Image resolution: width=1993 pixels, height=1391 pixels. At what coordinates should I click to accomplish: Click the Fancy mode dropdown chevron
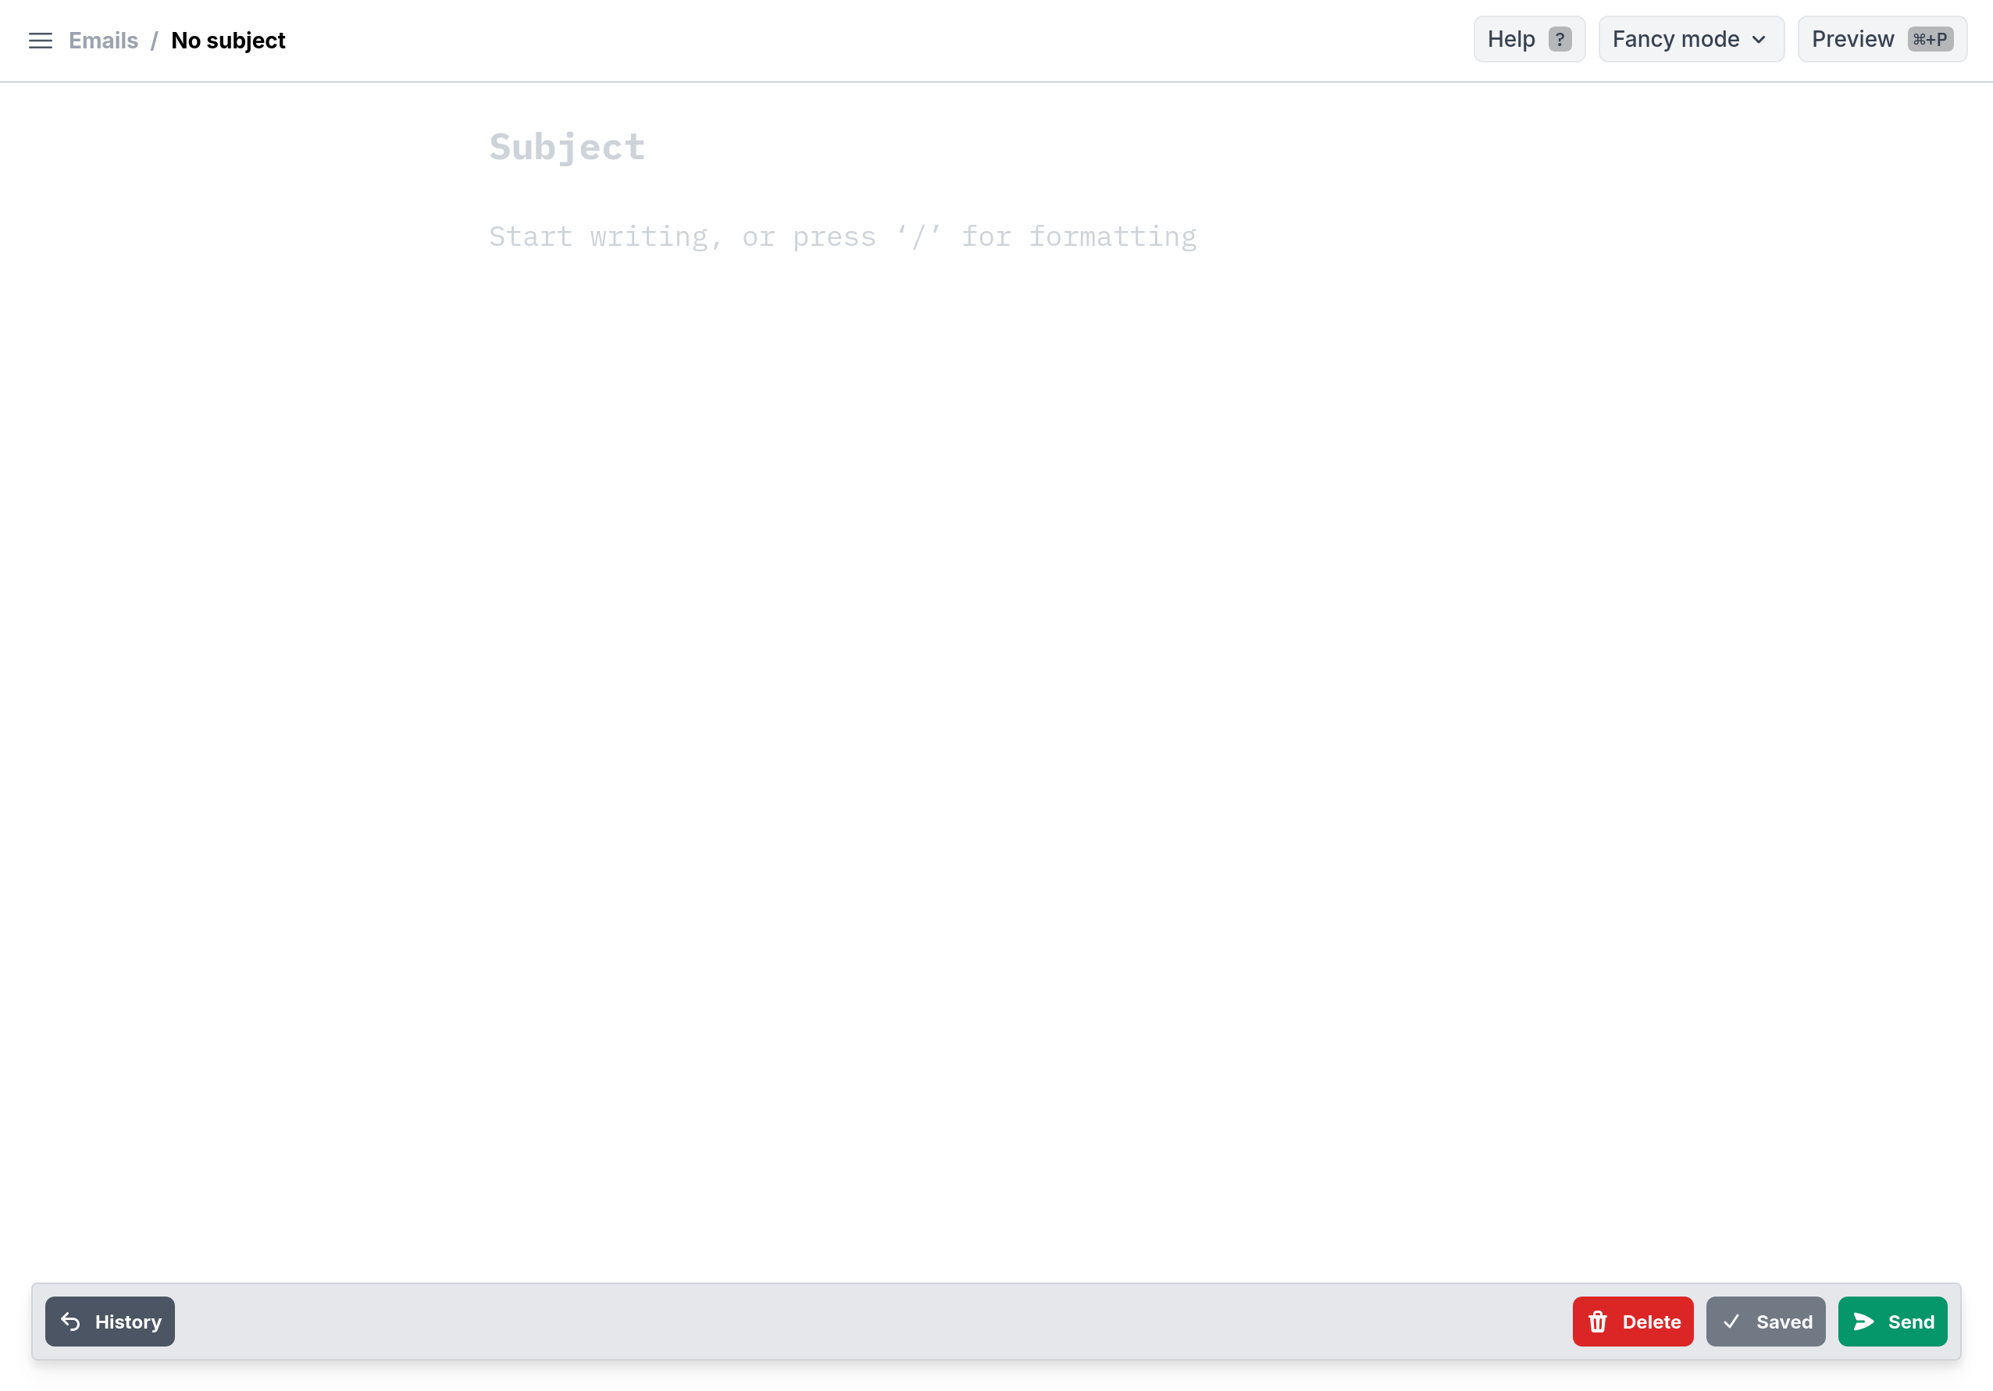[x=1761, y=39]
